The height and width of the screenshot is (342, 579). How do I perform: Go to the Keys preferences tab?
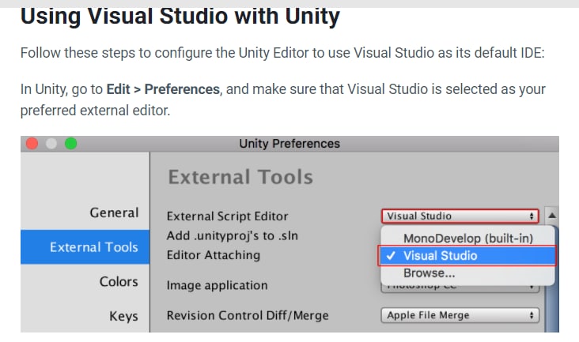[123, 316]
